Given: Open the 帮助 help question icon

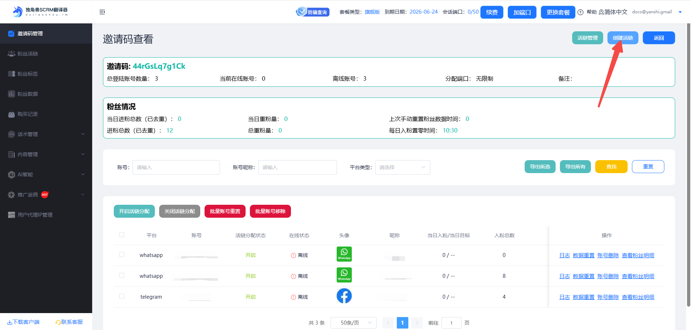Looking at the screenshot, I should (580, 12).
